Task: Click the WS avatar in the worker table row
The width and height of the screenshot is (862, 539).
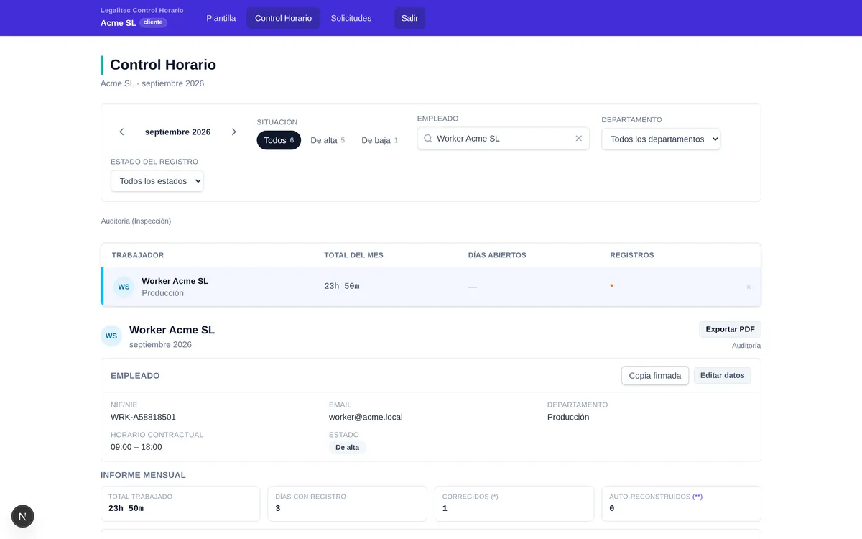Action: [x=124, y=287]
